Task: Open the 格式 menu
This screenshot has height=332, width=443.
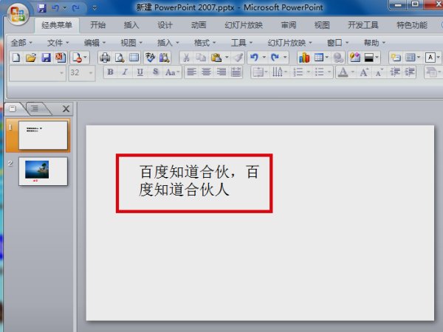Action: [205, 43]
